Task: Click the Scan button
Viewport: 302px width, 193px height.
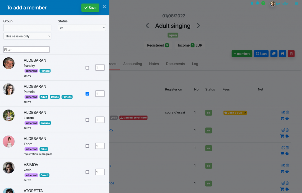Action: (x=261, y=54)
